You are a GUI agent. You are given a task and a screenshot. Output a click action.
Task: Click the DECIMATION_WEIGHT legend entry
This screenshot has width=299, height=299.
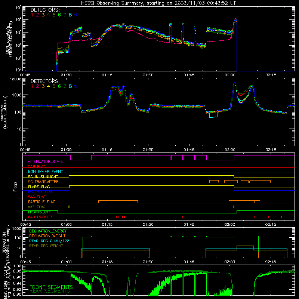[47, 236]
